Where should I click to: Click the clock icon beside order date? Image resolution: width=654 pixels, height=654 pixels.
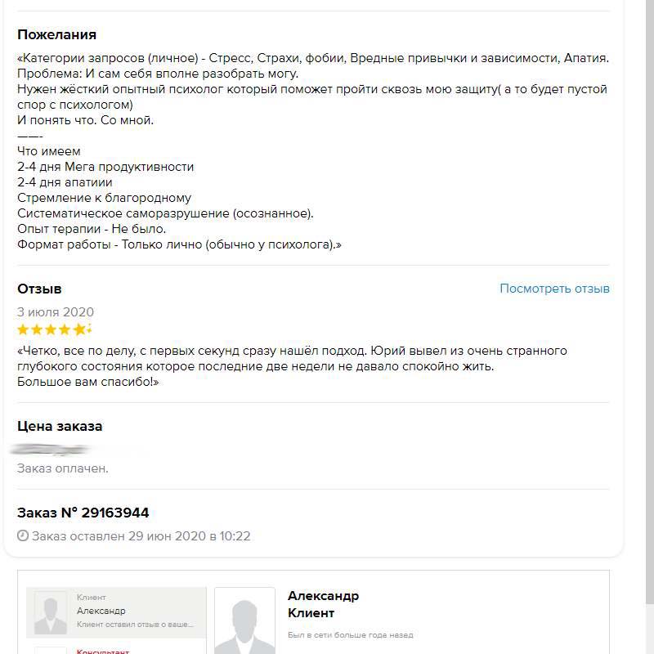tap(23, 537)
